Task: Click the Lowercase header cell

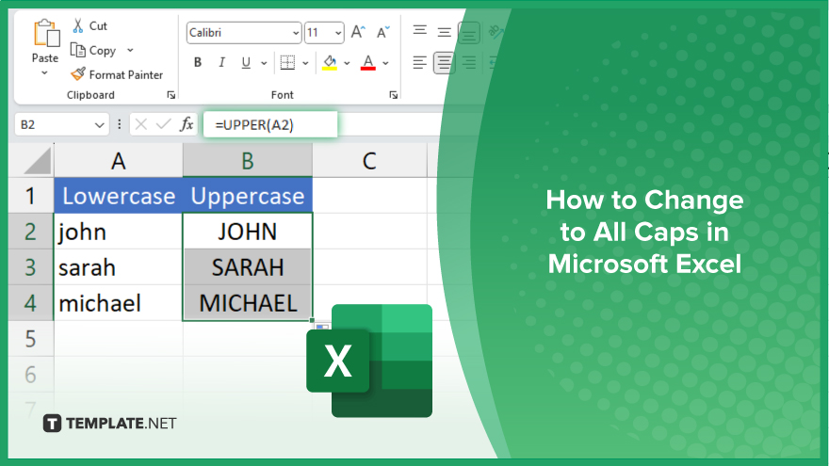Action: pos(119,196)
